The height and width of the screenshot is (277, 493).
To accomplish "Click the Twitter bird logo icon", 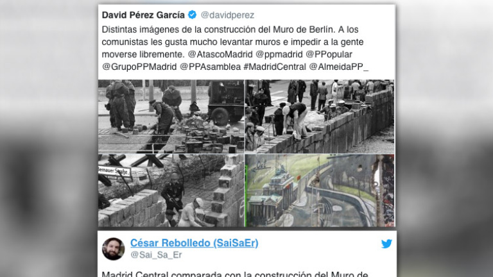I will (x=386, y=244).
